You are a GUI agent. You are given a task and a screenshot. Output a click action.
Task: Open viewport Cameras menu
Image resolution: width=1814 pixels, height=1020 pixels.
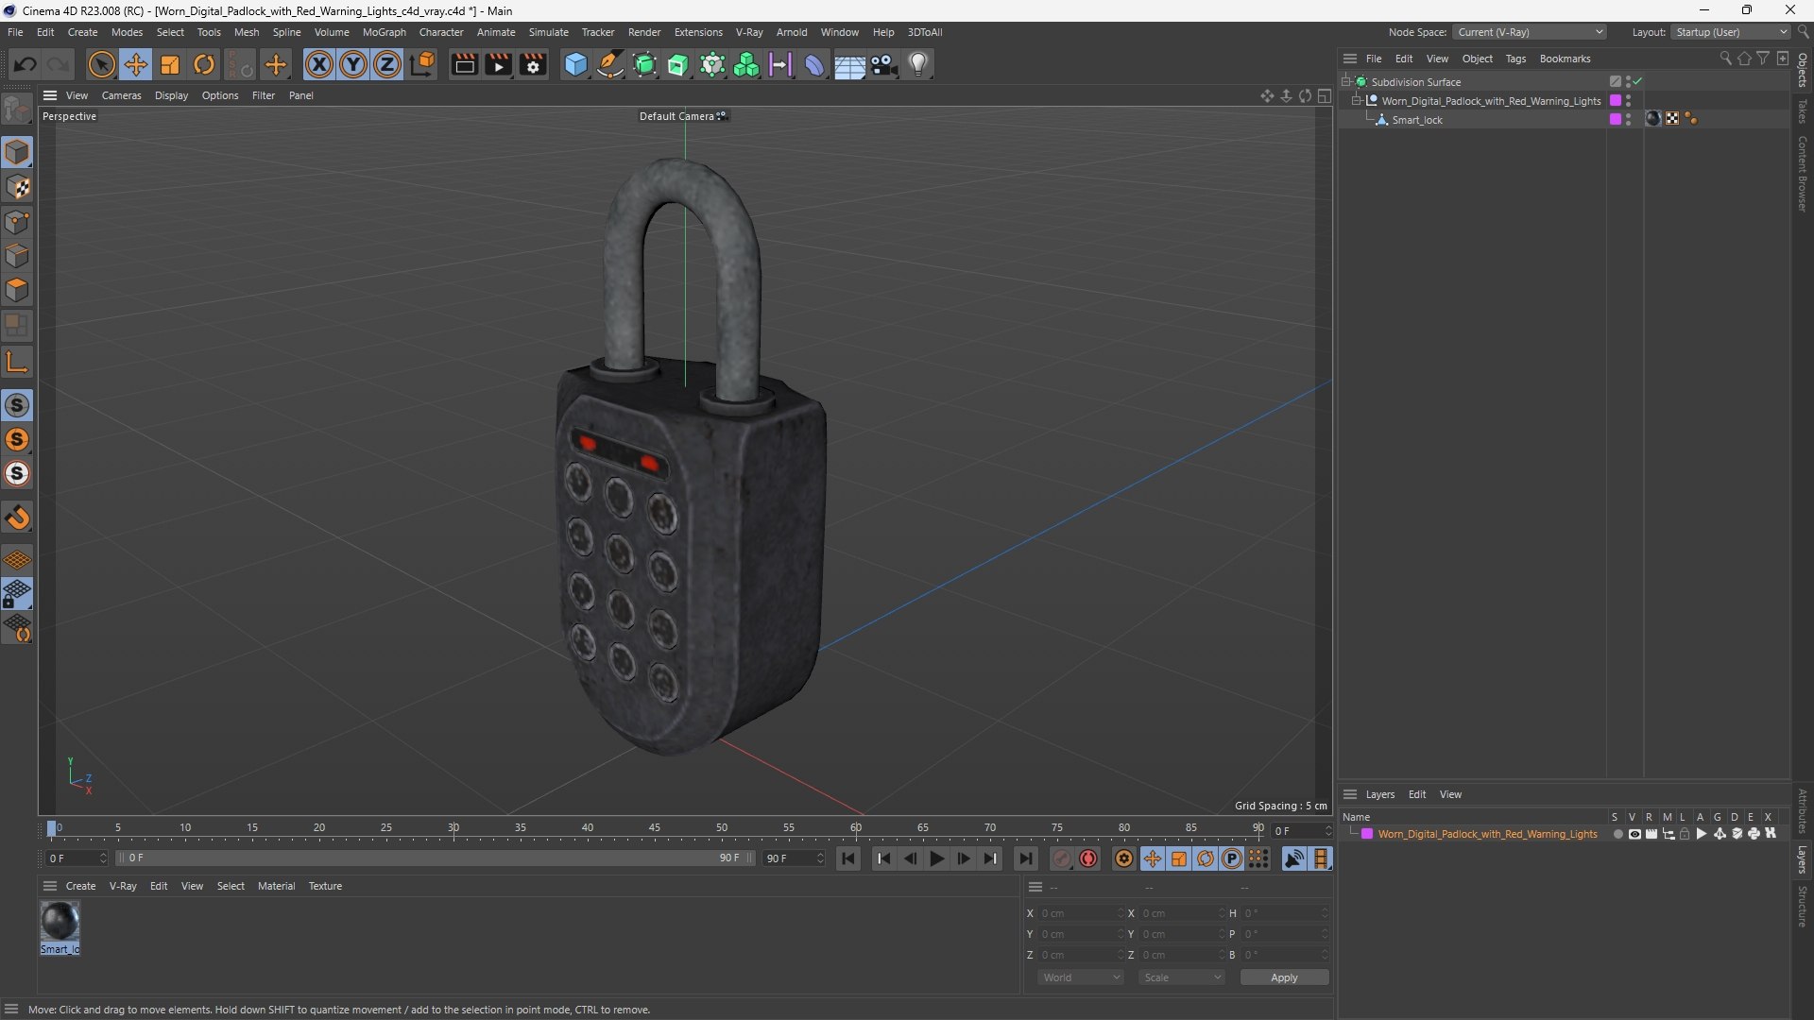tap(121, 95)
